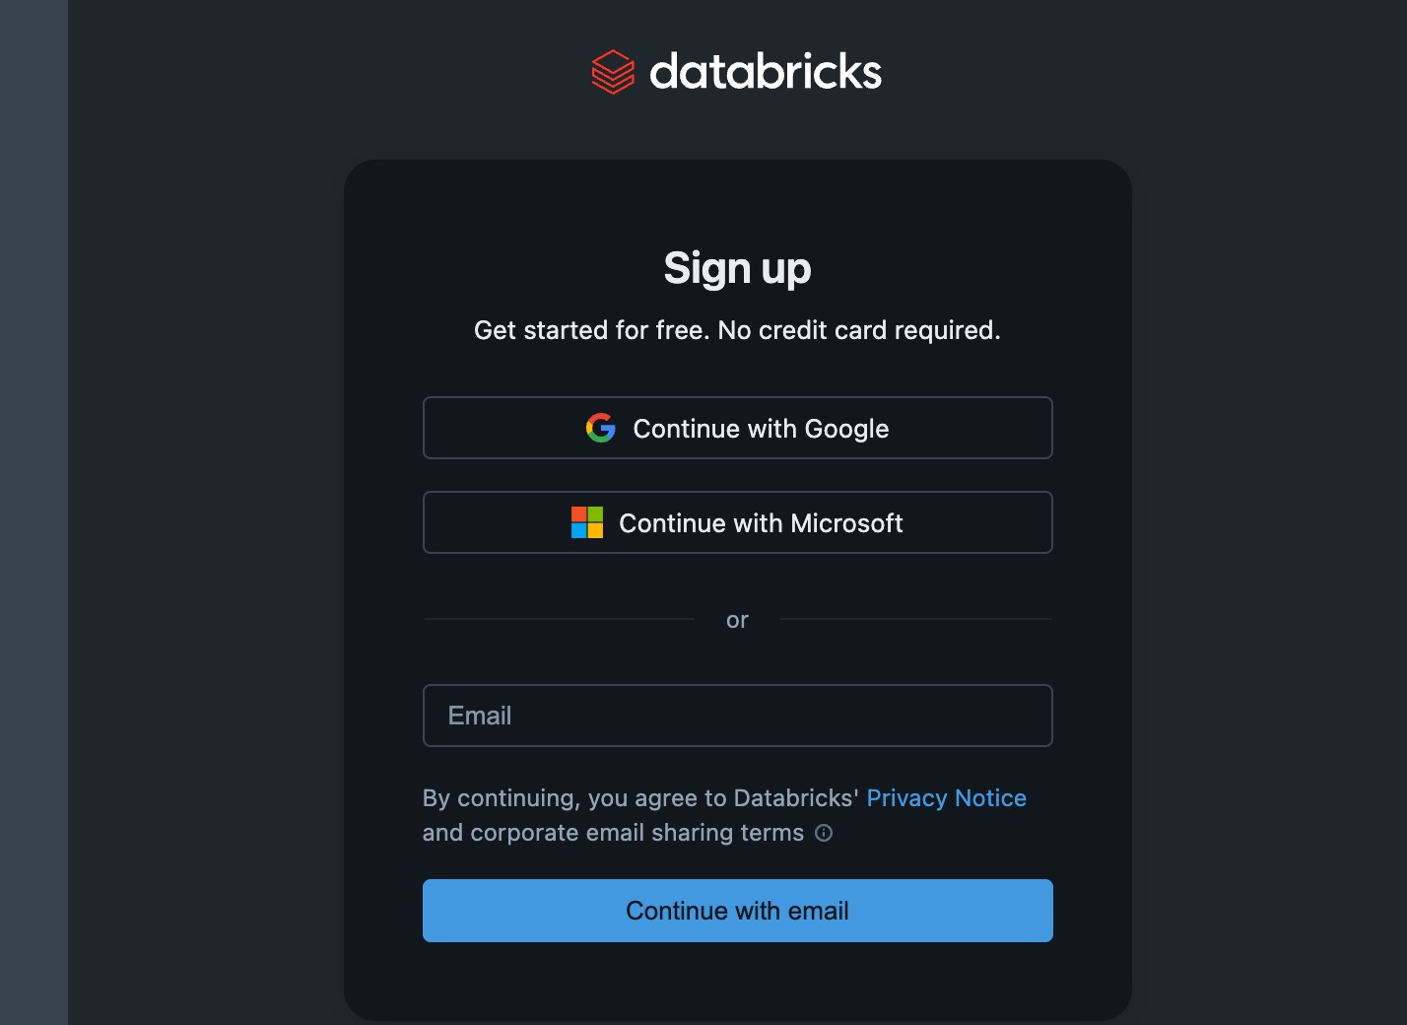This screenshot has width=1407, height=1025.
Task: Click the Continue with email button
Action: [x=738, y=911]
